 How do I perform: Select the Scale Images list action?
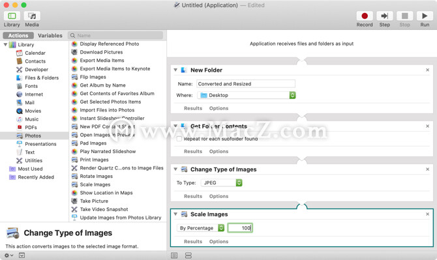pyautogui.click(x=95, y=184)
